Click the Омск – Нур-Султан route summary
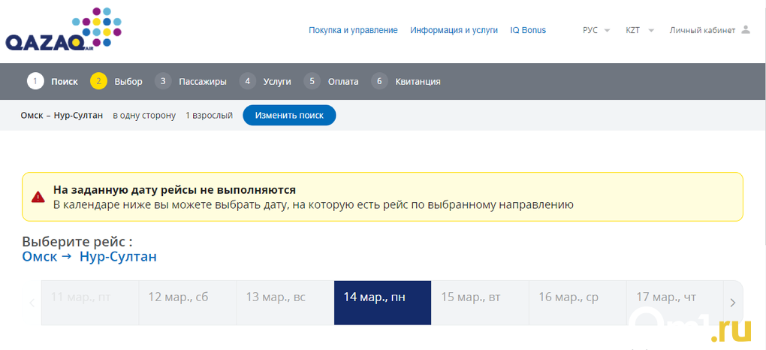 tap(62, 116)
